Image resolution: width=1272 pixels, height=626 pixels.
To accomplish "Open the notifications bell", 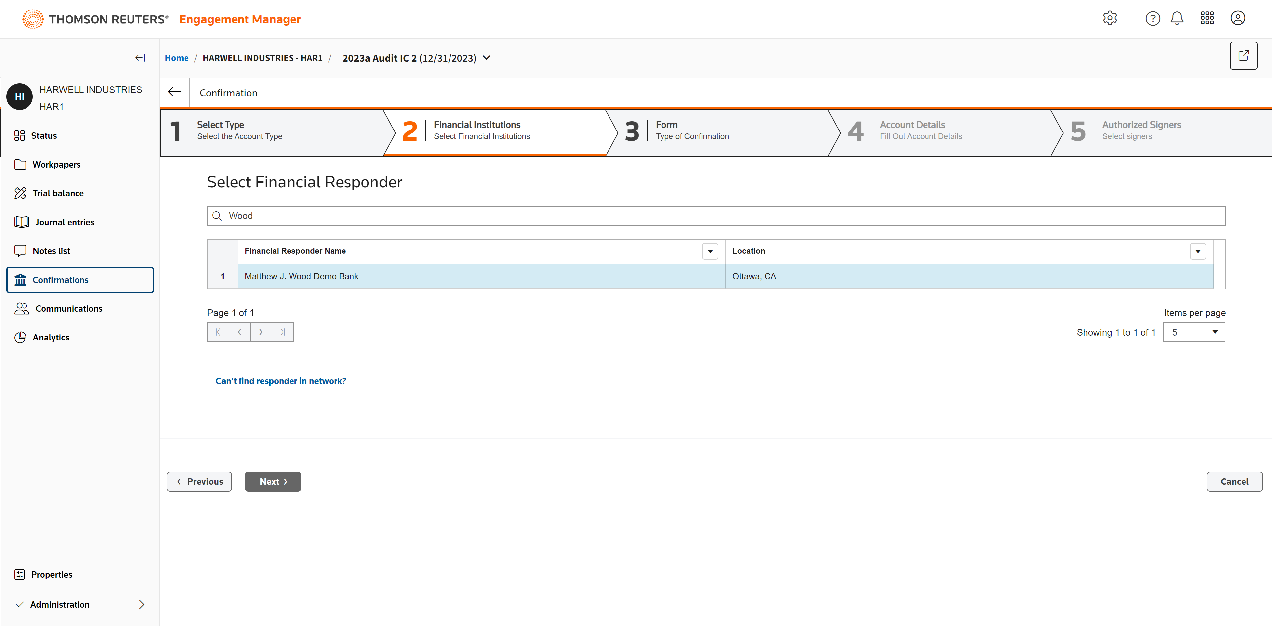I will (1177, 18).
